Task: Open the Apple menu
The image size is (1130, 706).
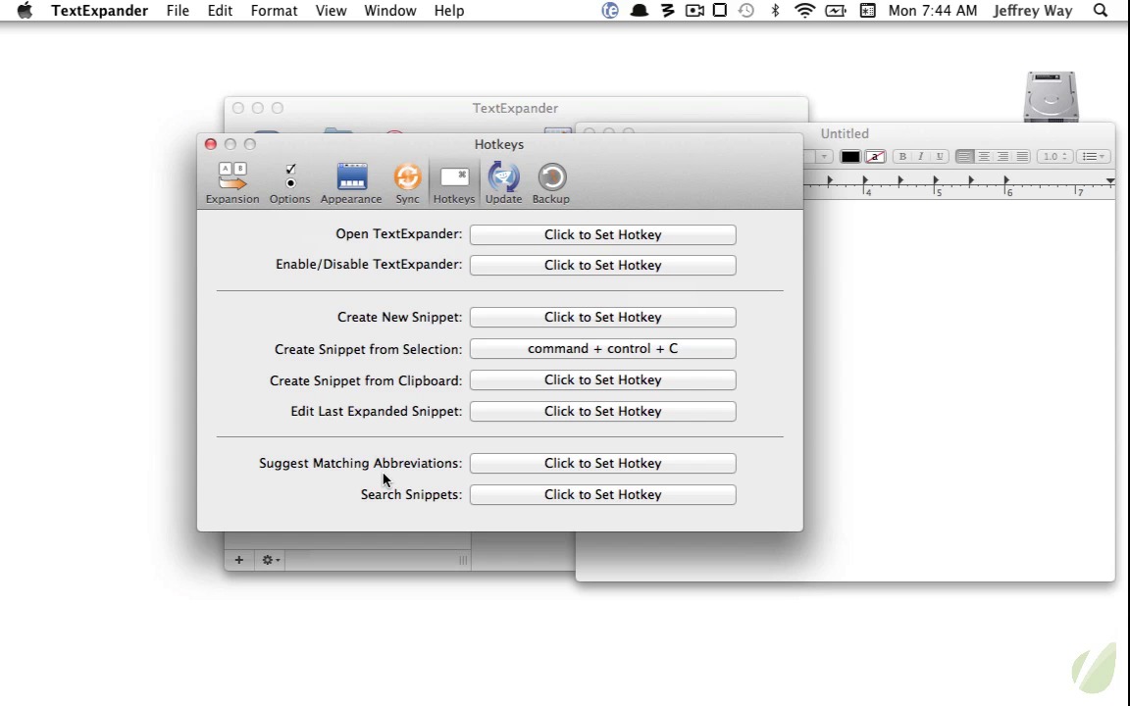Action: [x=25, y=10]
